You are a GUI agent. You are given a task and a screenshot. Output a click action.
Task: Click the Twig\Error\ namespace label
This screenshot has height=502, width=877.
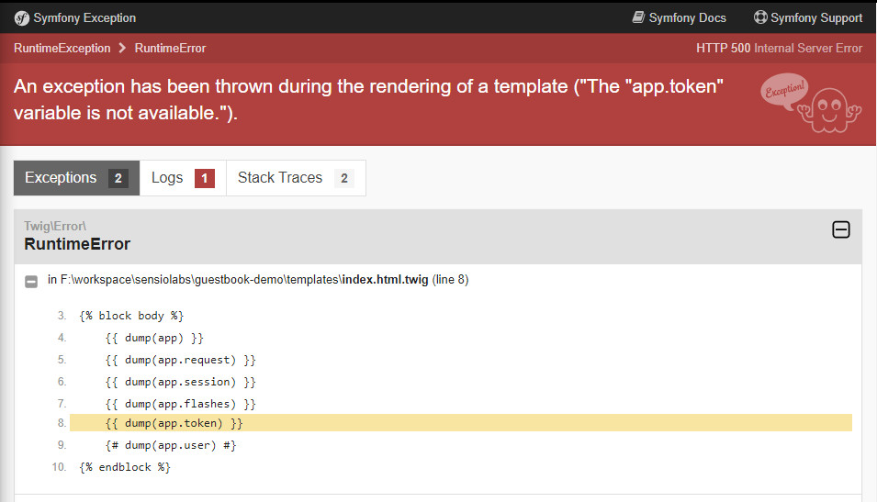(x=55, y=226)
